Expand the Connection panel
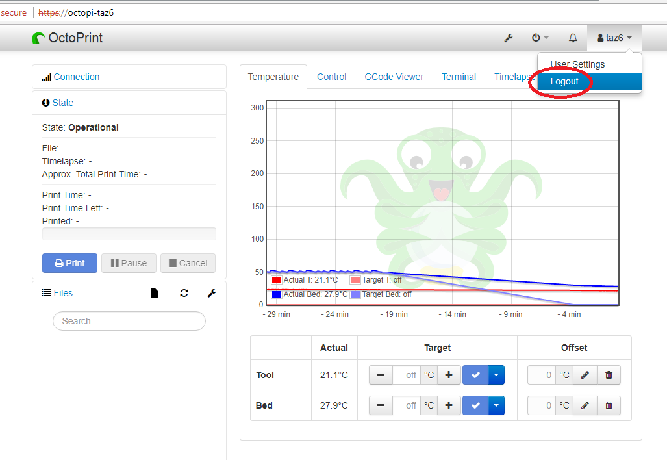 tap(77, 77)
